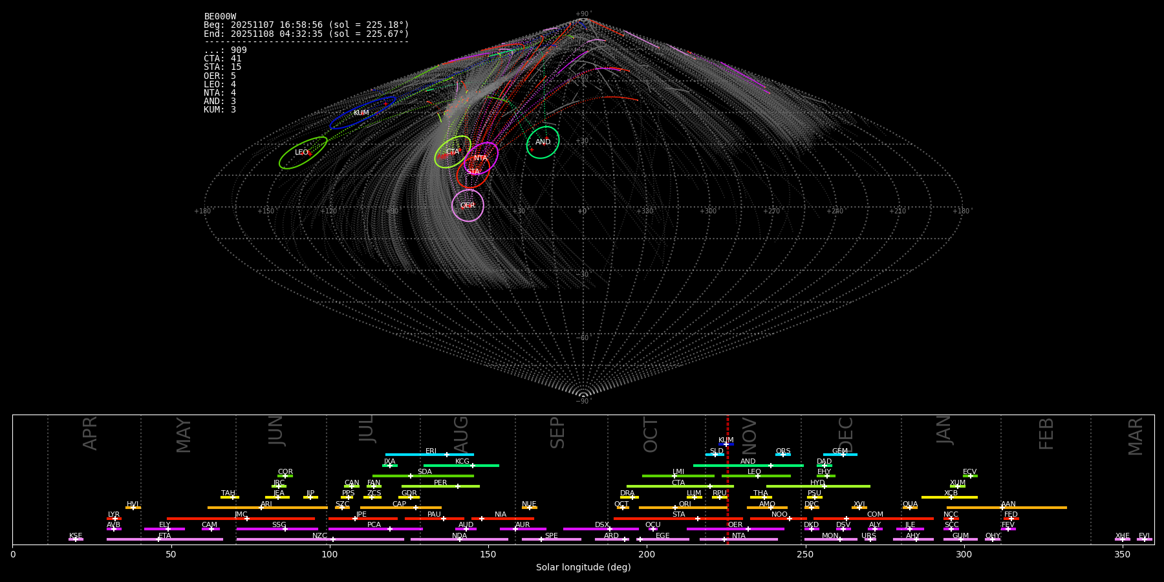The image size is (1164, 582).
Task: Click the NZC shower bar in timeline
Action: (x=320, y=539)
